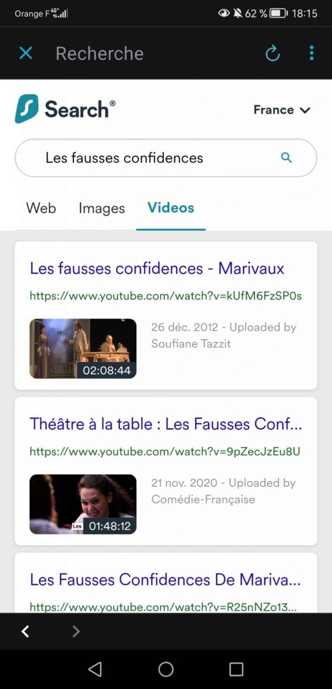Go back using the browser back arrow
The width and height of the screenshot is (332, 689).
click(25, 632)
